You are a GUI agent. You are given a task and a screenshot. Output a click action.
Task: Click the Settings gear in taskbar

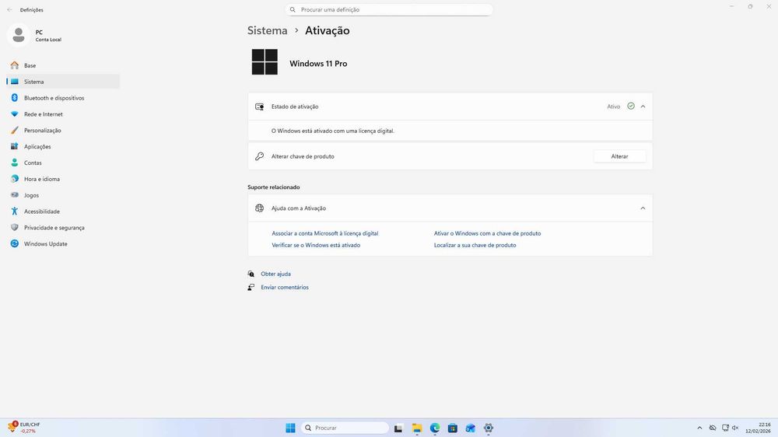coord(489,428)
